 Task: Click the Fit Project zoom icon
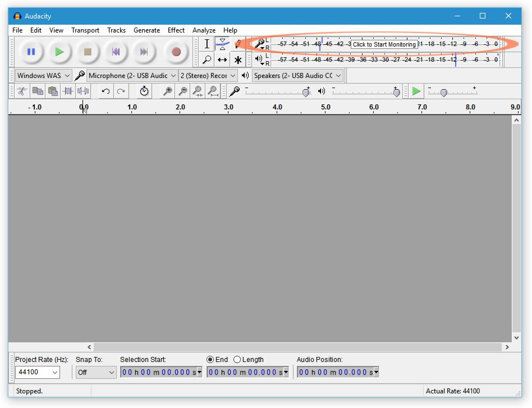[x=213, y=91]
